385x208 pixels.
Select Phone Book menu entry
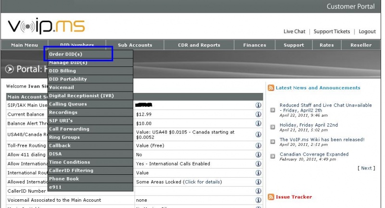point(90,179)
